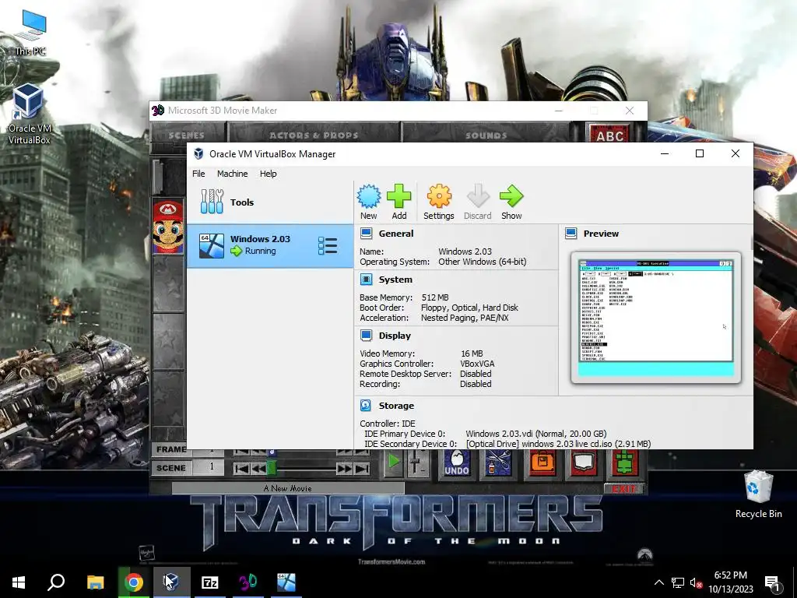The width and height of the screenshot is (797, 598).
Task: Click the 512 MB base memory value
Action: pos(435,297)
